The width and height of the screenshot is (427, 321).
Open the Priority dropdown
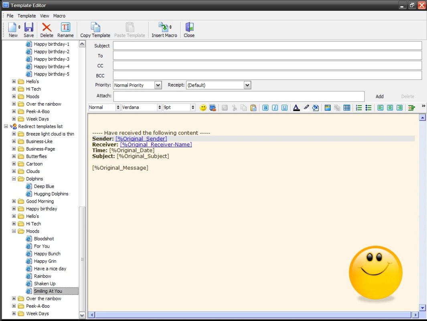(158, 85)
